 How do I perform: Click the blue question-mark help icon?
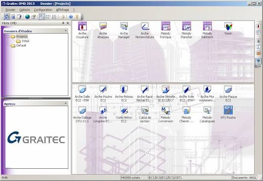click(71, 17)
